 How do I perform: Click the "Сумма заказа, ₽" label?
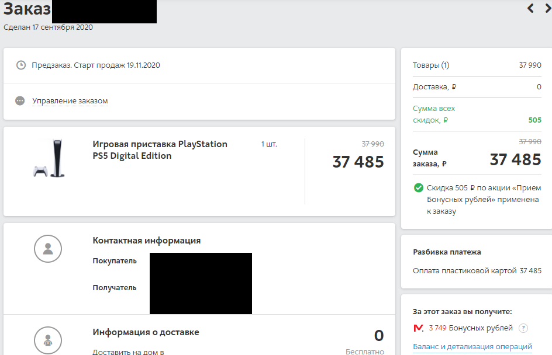pos(429,158)
